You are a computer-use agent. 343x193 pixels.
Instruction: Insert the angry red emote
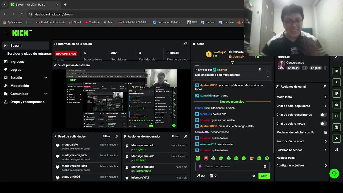[x=206, y=158]
